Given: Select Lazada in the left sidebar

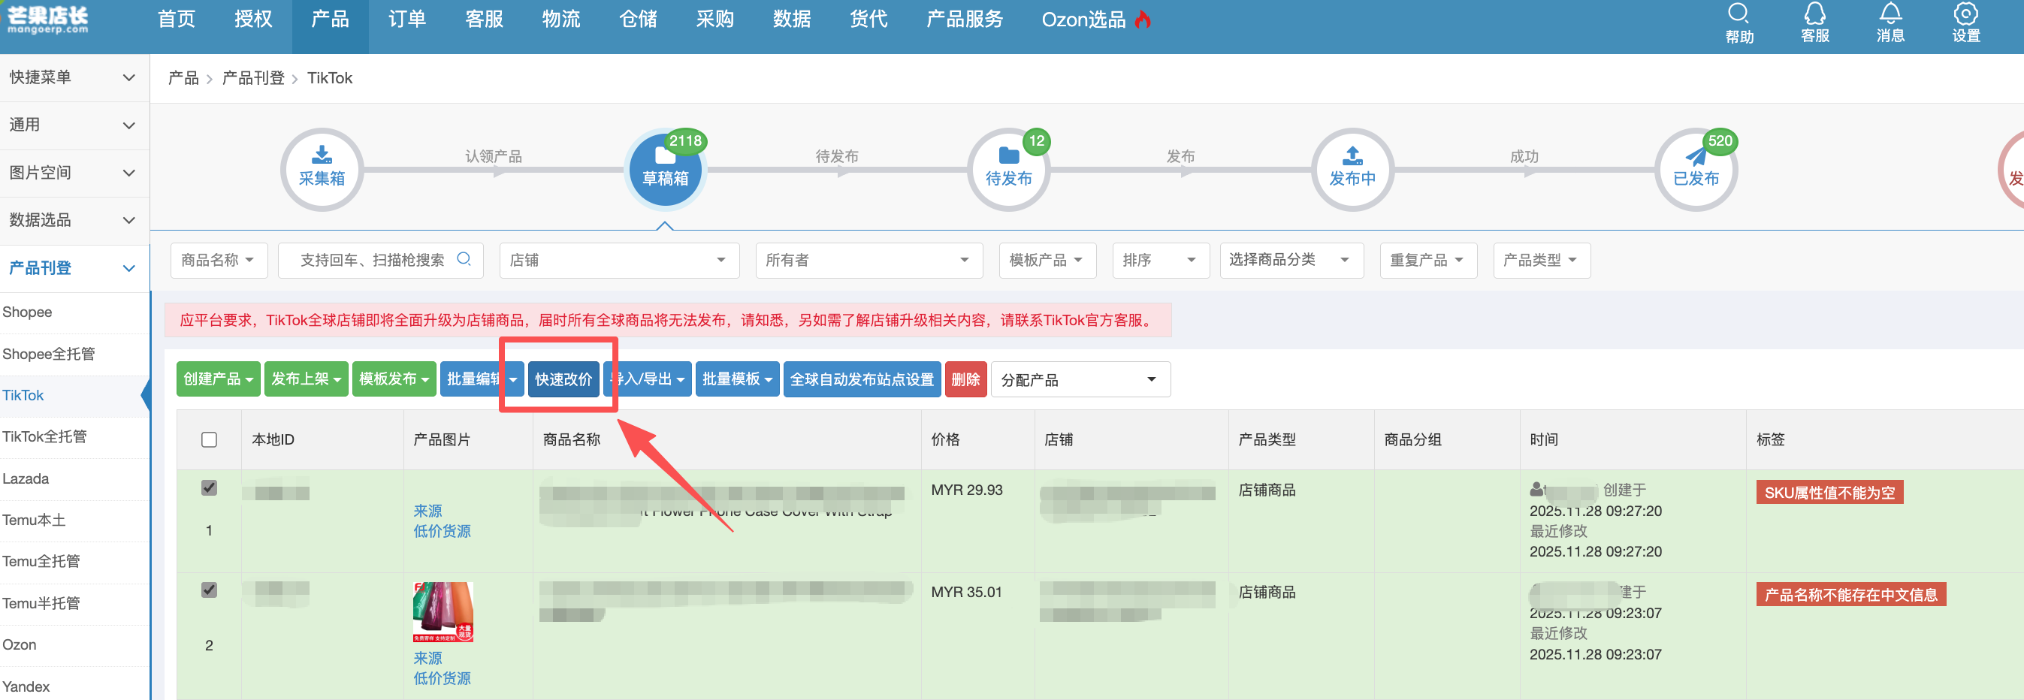Looking at the screenshot, I should (x=26, y=478).
